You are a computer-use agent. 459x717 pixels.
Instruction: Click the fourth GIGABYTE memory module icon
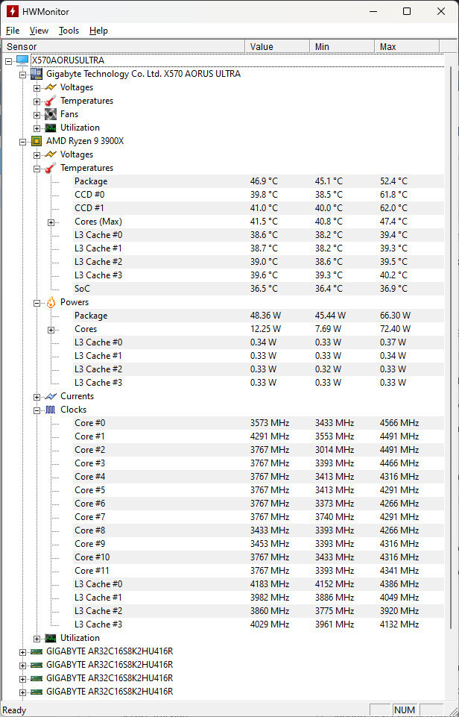point(37,692)
